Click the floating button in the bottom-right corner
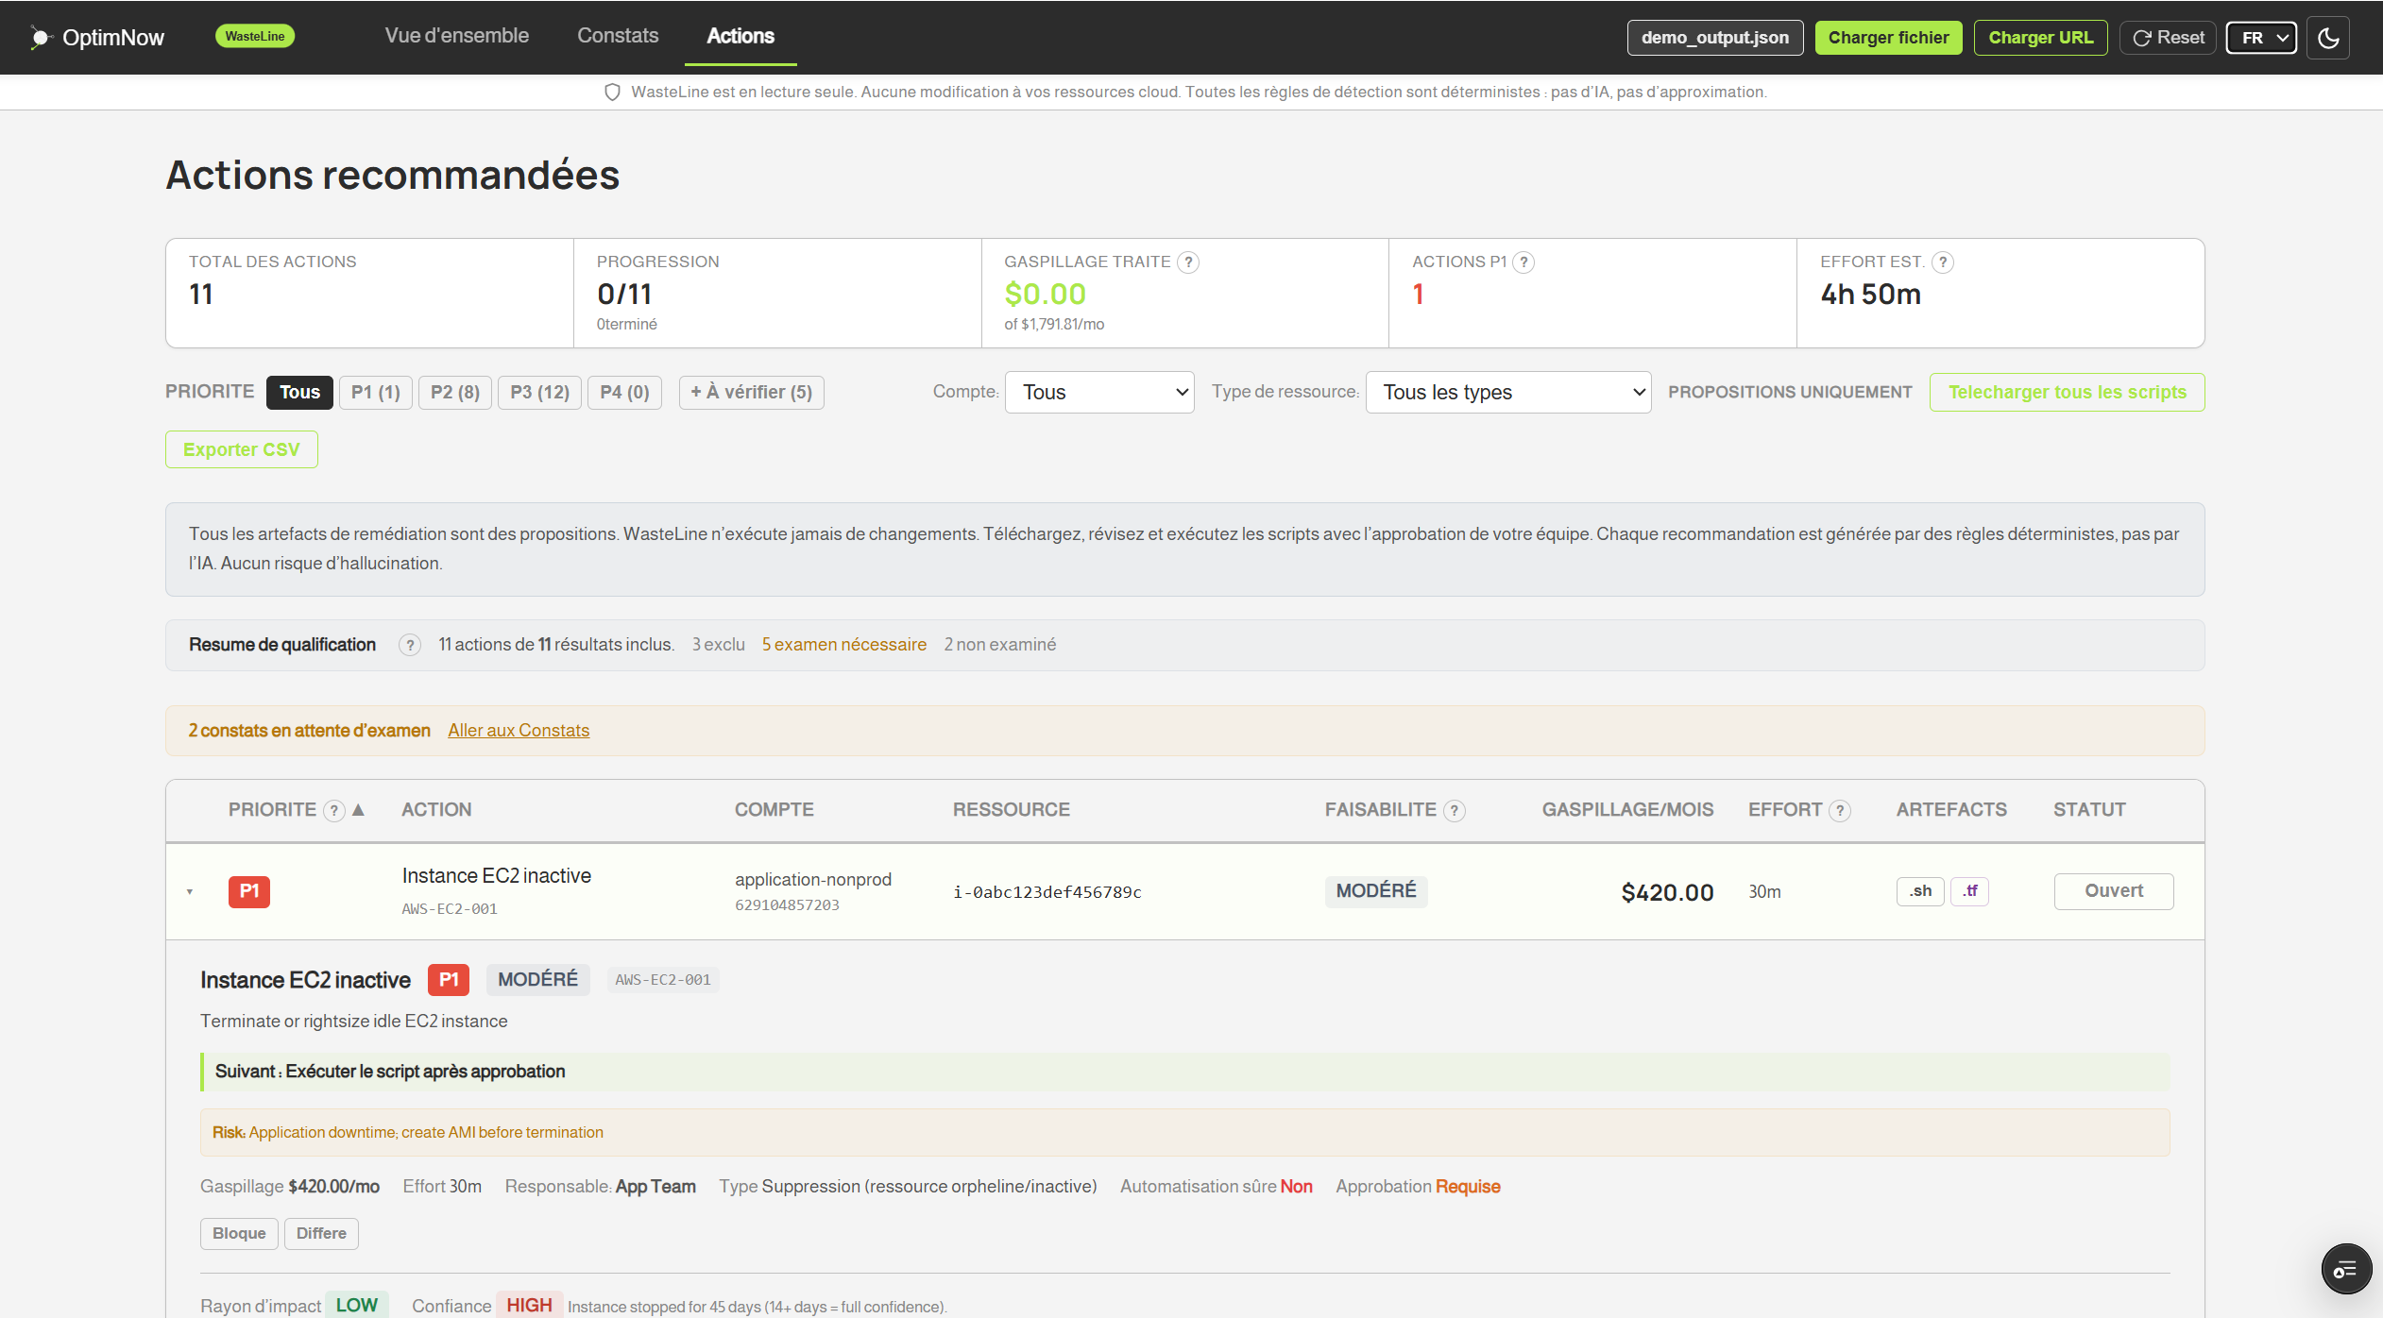2383x1318 pixels. pyautogui.click(x=2346, y=1268)
